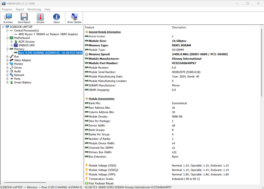The image size is (264, 189).
Task: Click the Memory node chip icon
Action: [x=11, y=49]
